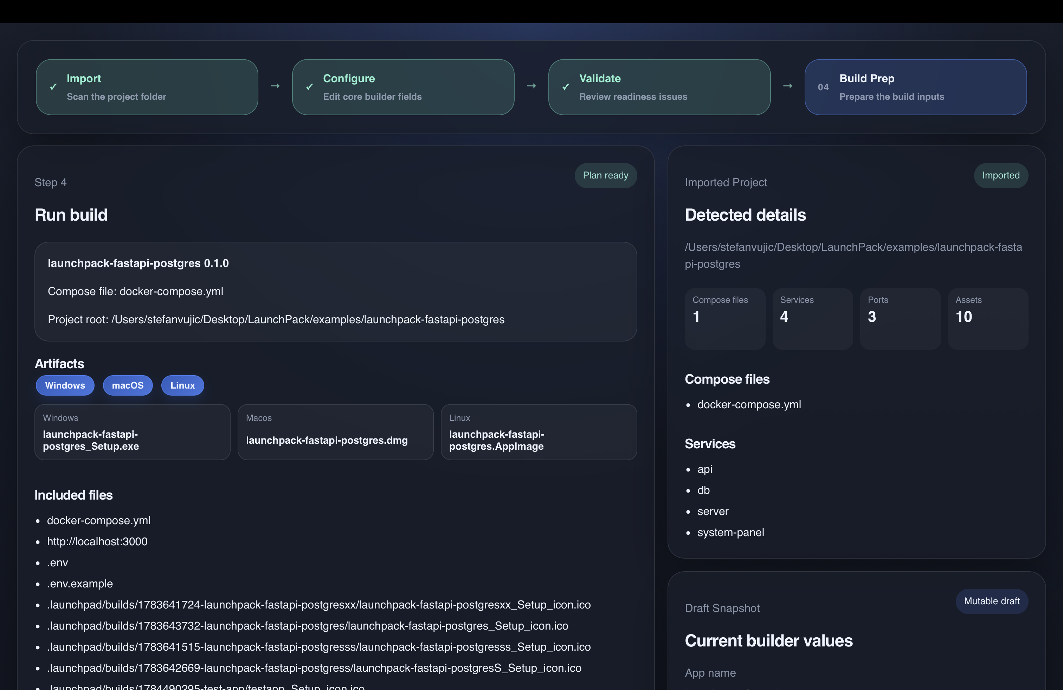Click the Mutable draft badge

[992, 601]
